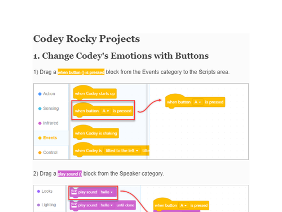This screenshot has width=282, height=212.
Task: Click Codey icon on 'play sound until done' block
Action: click(74, 205)
